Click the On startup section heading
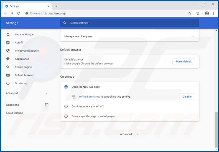Screen dimensions: 219x152 pos(67,77)
